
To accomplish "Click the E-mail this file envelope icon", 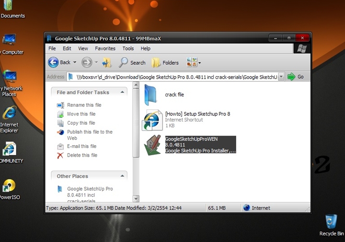I will point(60,146).
